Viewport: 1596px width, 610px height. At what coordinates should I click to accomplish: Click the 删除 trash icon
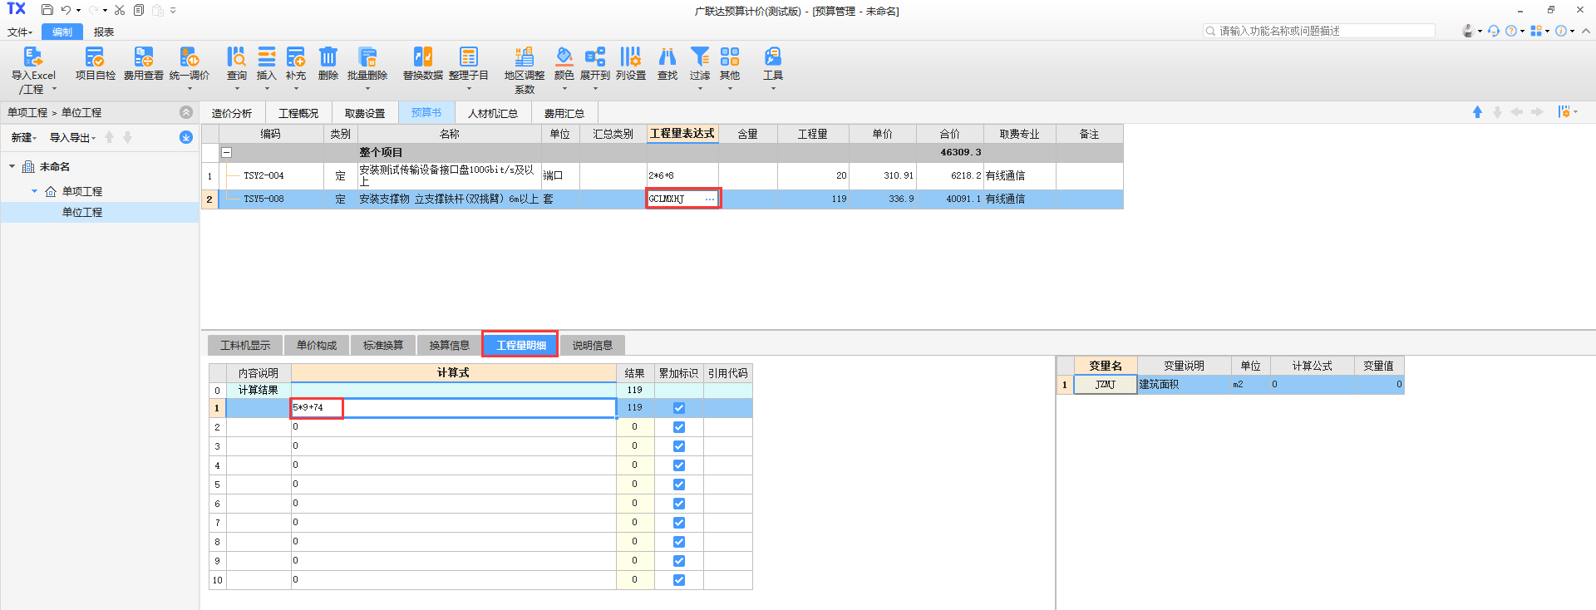[328, 58]
